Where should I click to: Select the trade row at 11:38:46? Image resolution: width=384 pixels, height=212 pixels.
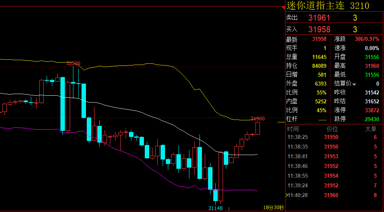[334, 166]
